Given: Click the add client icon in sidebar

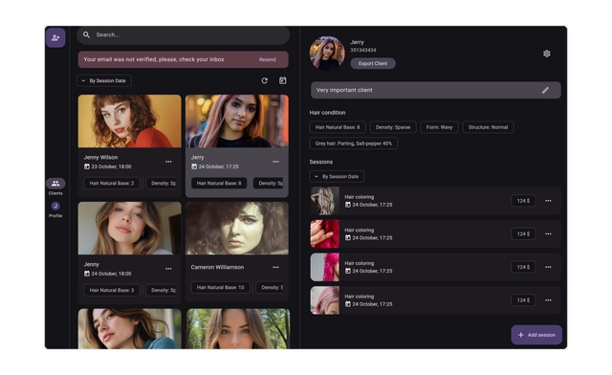Looking at the screenshot, I should coord(55,38).
